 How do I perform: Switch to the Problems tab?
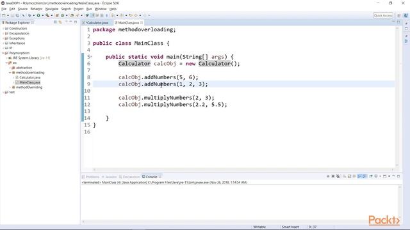(x=91, y=177)
